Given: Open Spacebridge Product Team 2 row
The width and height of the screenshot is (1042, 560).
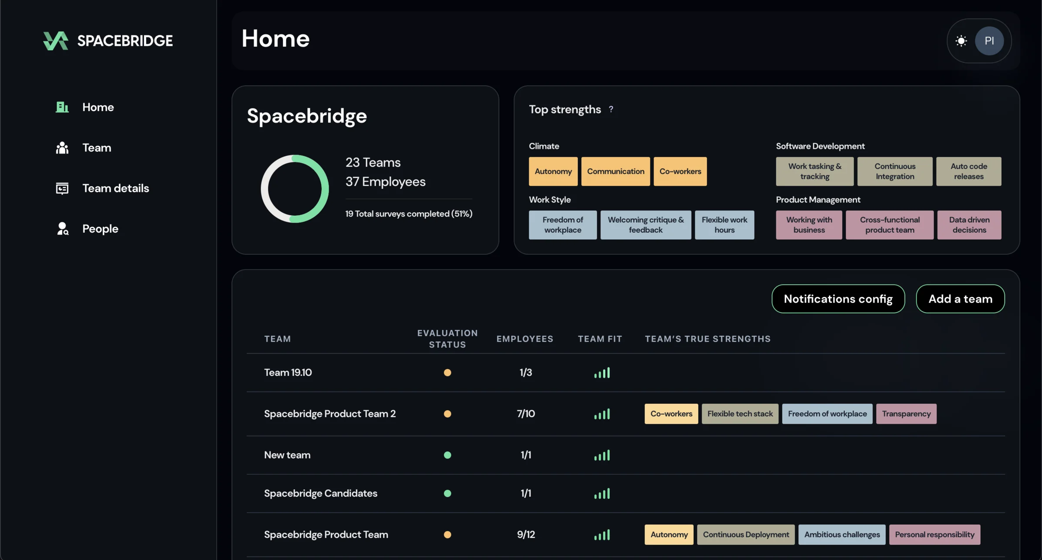Looking at the screenshot, I should pos(626,414).
